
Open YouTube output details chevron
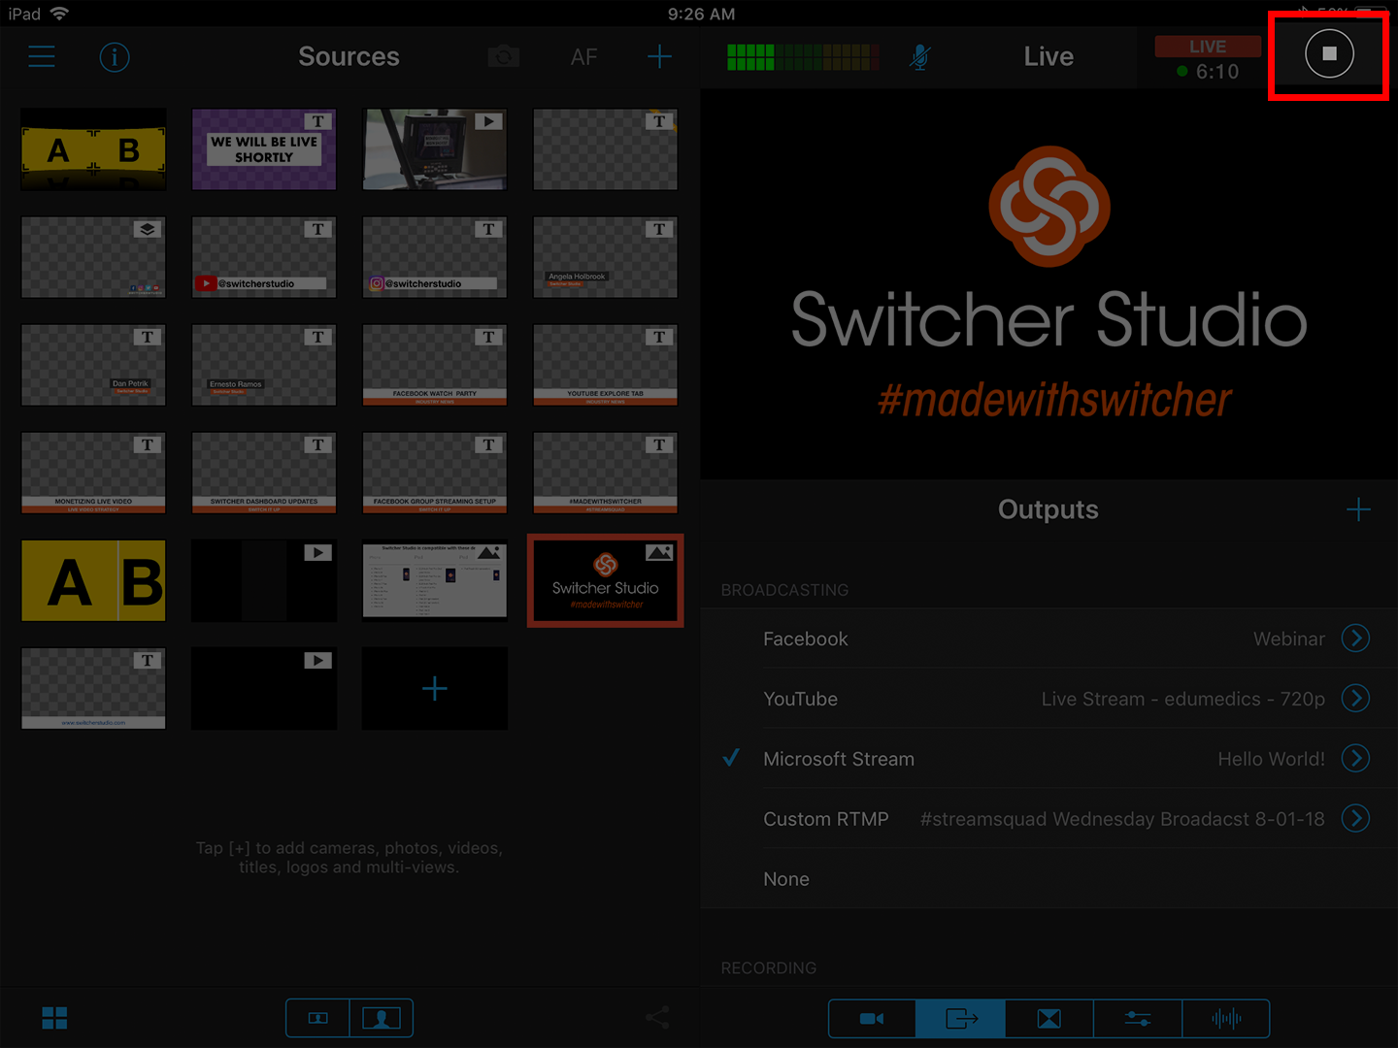(1355, 698)
